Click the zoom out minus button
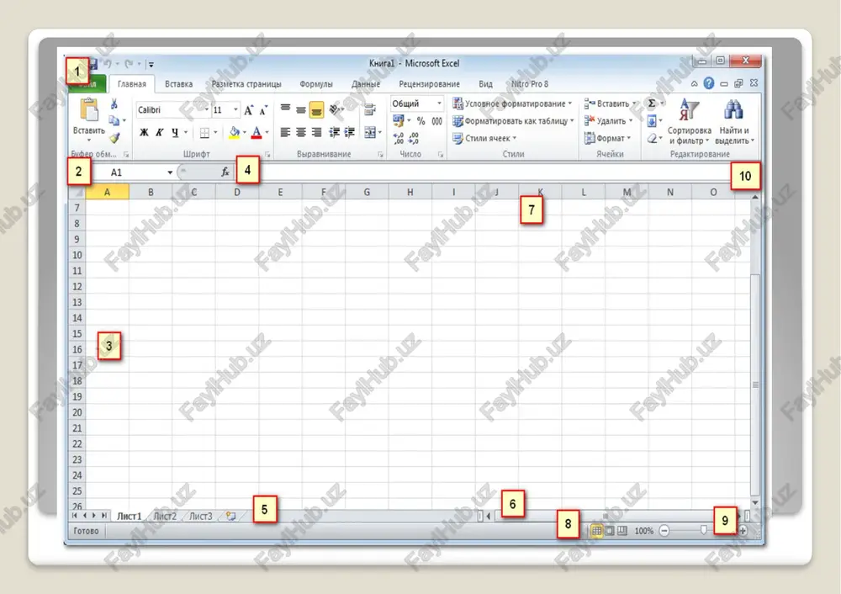Image resolution: width=841 pixels, height=594 pixels. (x=664, y=531)
